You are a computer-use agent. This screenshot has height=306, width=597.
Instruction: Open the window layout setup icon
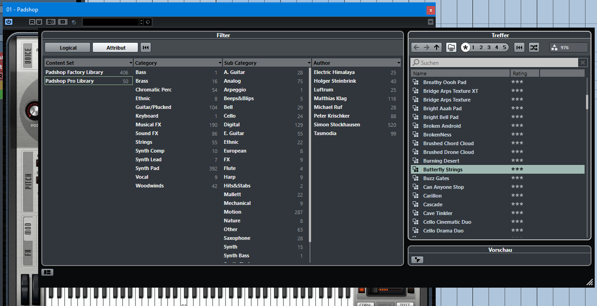click(47, 272)
